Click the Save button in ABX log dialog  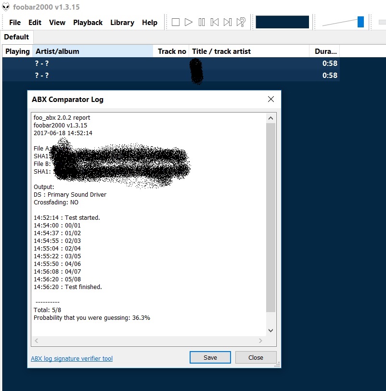210,358
